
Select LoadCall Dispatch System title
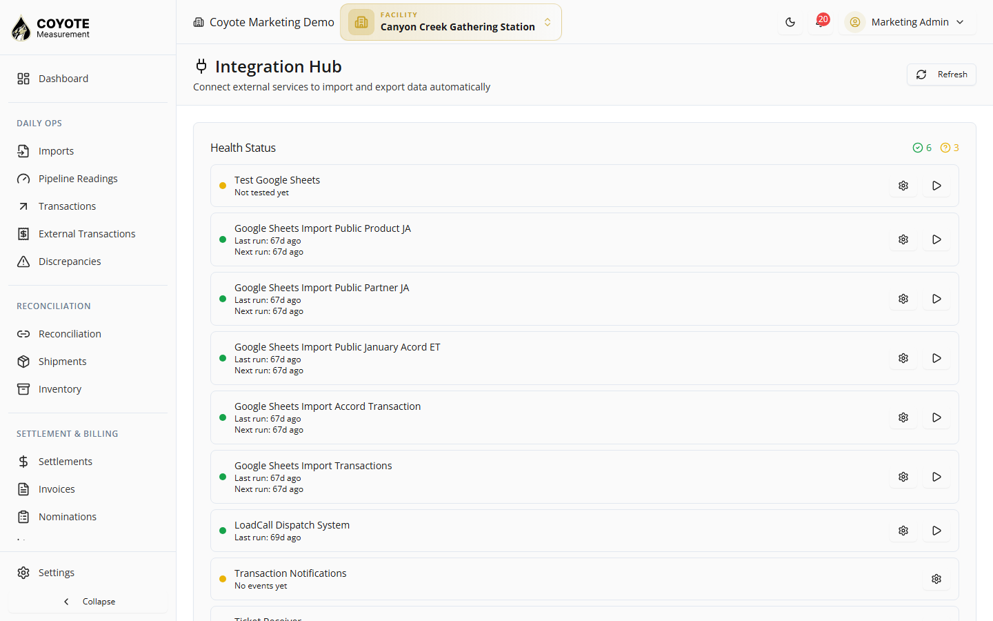click(292, 525)
